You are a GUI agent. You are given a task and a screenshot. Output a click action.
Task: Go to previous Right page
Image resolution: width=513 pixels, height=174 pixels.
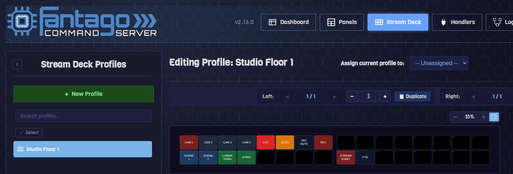coord(473,97)
